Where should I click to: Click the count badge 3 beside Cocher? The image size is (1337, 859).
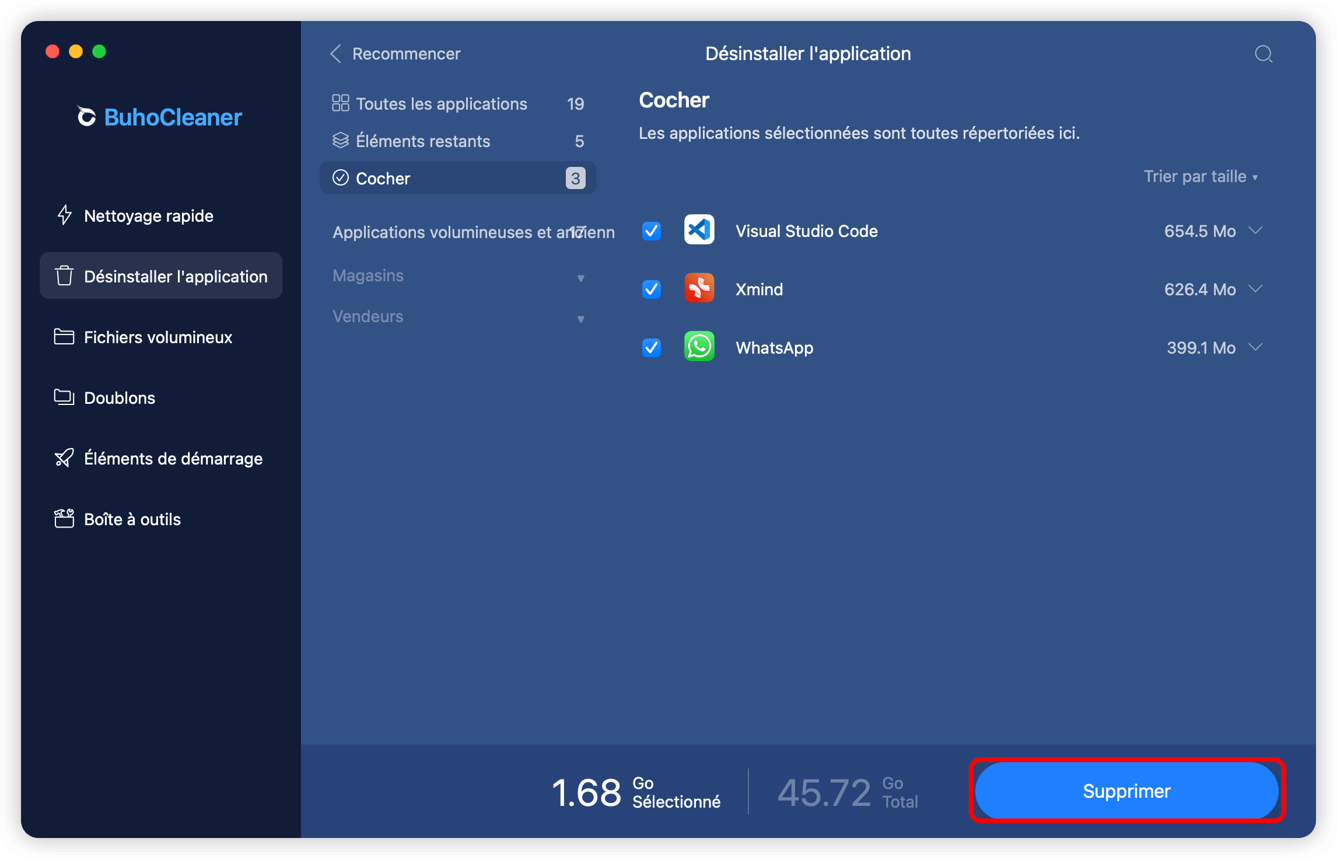pos(576,178)
